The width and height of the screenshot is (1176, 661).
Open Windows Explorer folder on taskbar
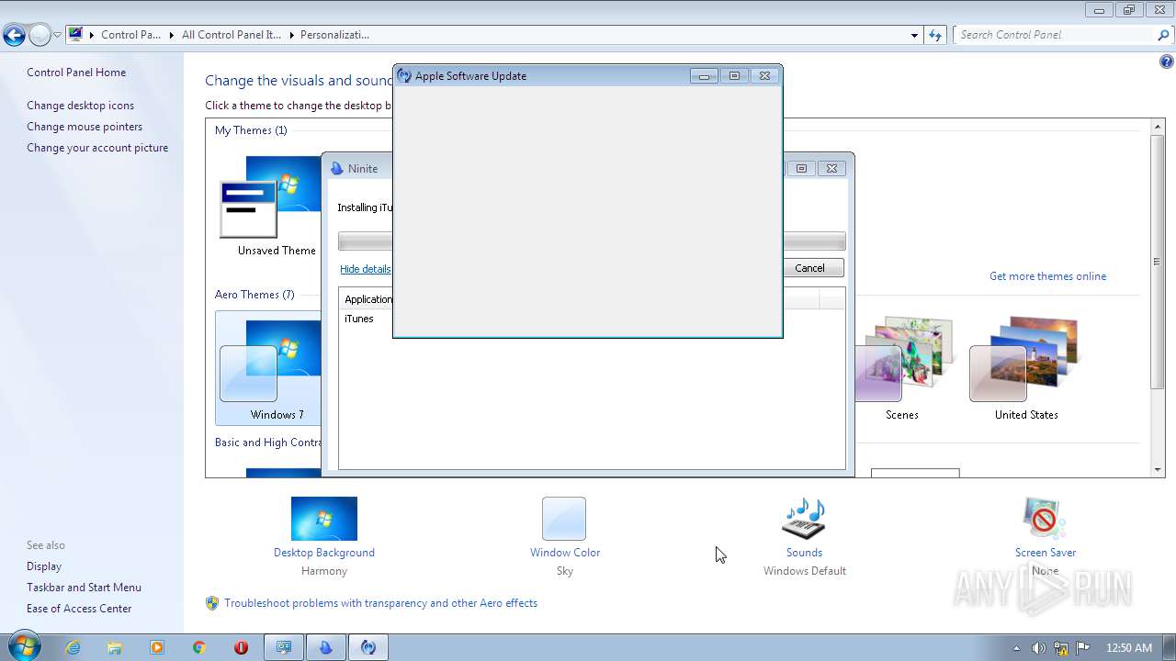[115, 647]
